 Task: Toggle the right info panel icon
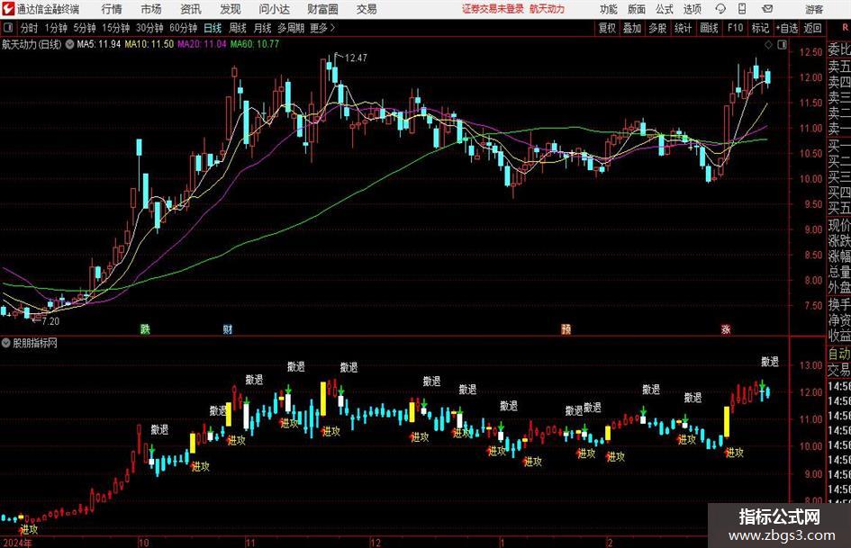pyautogui.click(x=782, y=45)
